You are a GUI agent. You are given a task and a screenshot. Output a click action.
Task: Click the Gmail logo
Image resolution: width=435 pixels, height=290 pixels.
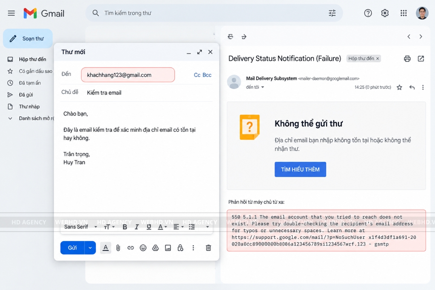tap(44, 13)
